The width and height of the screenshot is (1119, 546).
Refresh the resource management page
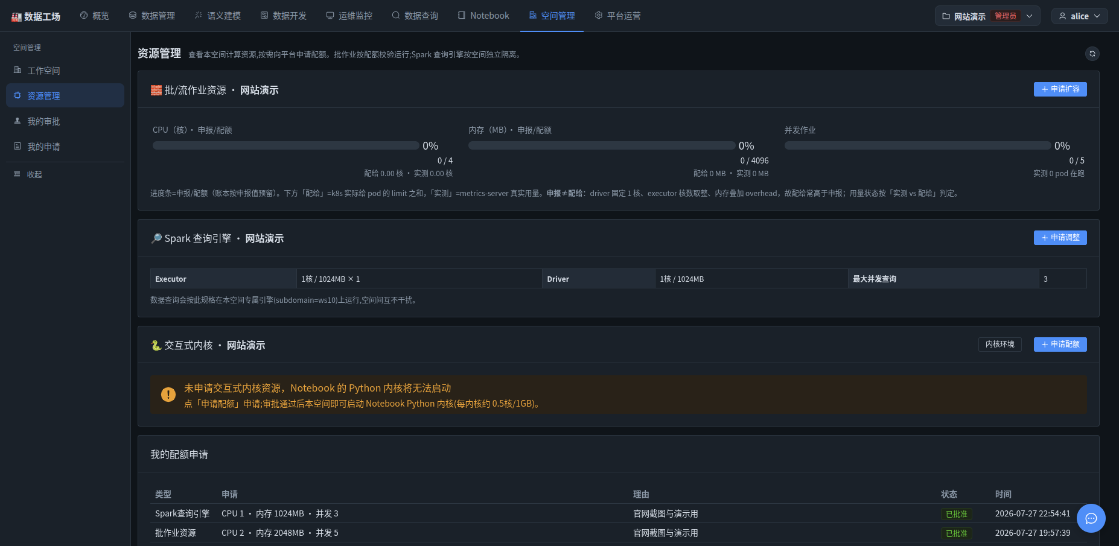tap(1092, 54)
